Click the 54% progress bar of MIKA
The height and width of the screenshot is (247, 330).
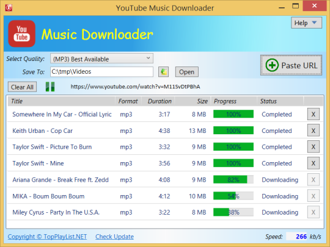click(x=233, y=196)
